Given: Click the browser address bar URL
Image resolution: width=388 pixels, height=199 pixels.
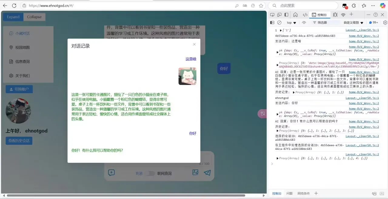Looking at the screenshot, I should pyautogui.click(x=51, y=6).
